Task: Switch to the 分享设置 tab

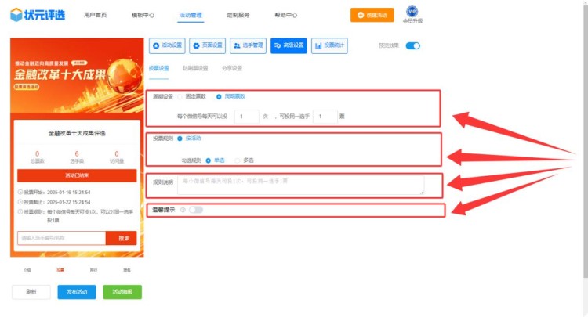Action: coord(232,69)
